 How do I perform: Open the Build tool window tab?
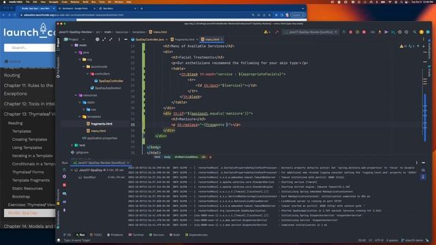tap(175, 235)
